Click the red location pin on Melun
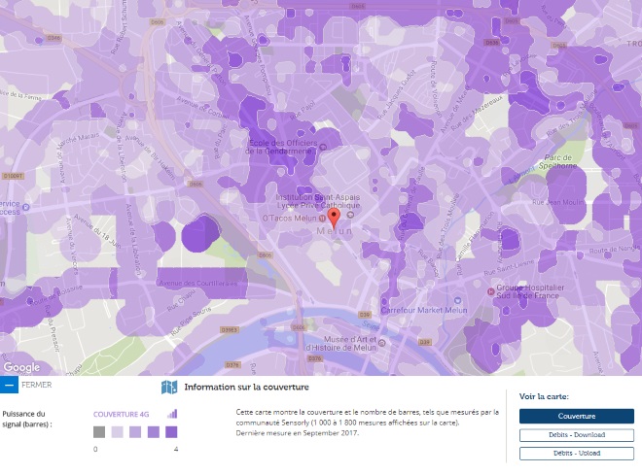Image resolution: width=642 pixels, height=474 pixels. click(333, 208)
